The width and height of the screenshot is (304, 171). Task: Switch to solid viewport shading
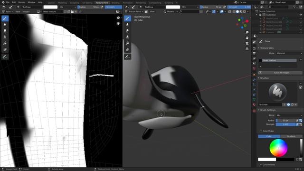[237, 11]
